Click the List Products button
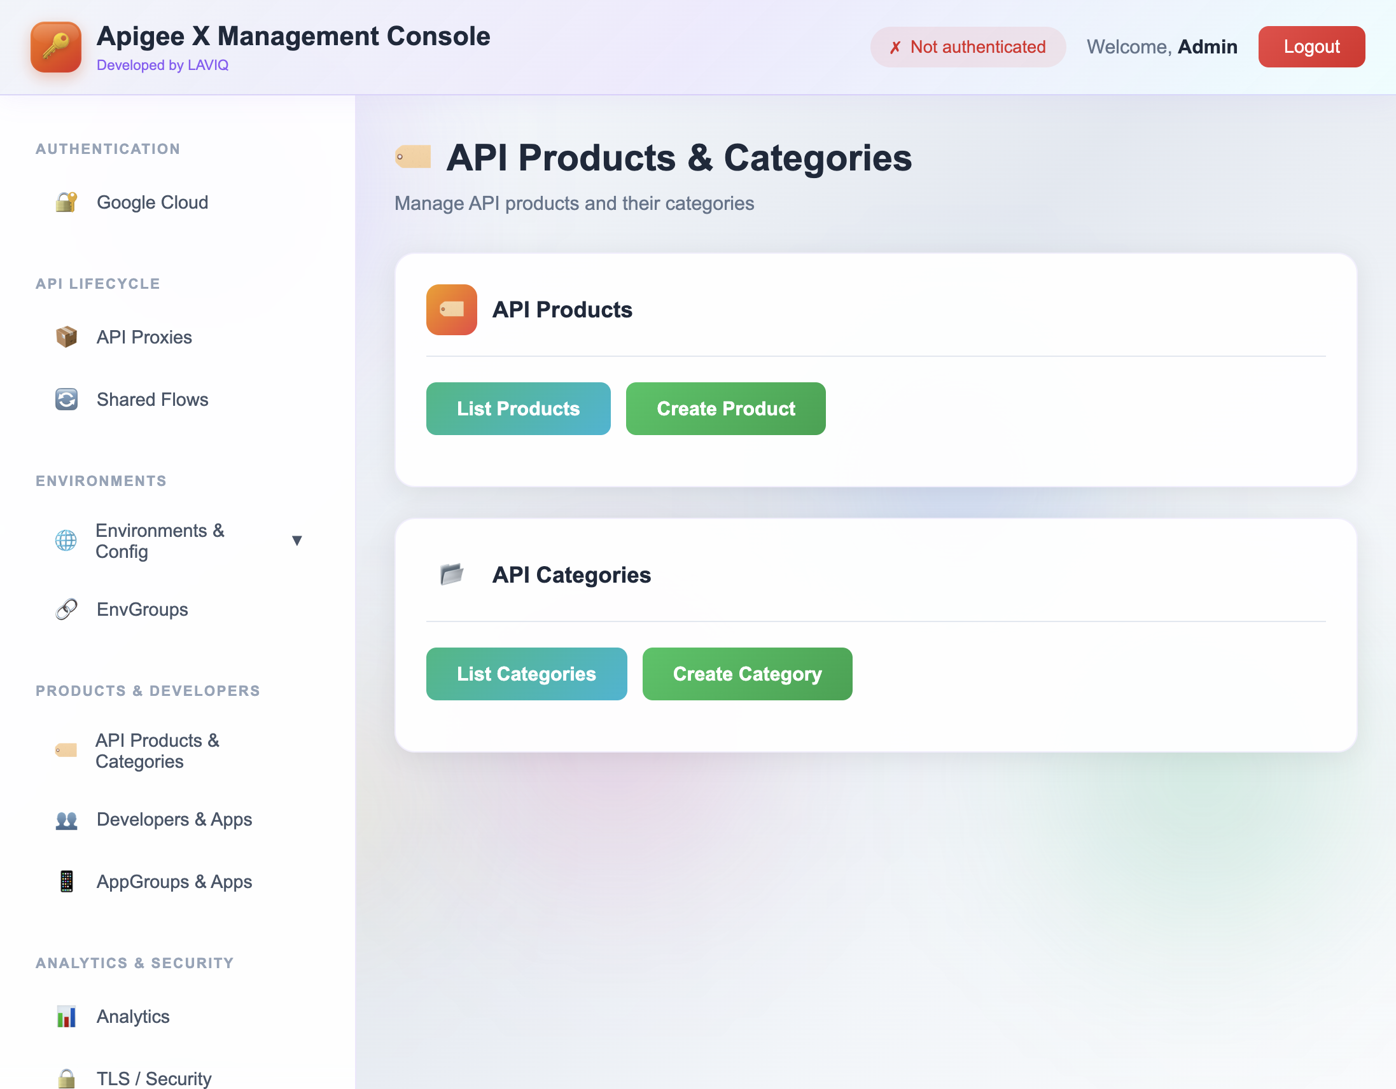Screen dimensions: 1396x1089 click(518, 408)
